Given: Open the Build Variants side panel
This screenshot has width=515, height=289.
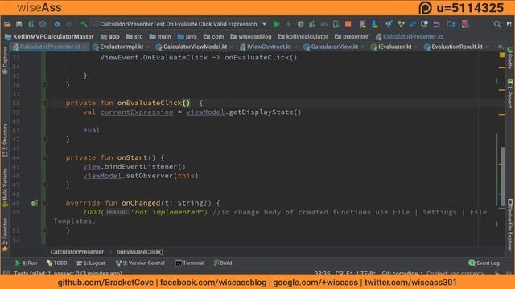Looking at the screenshot, I should coord(5,188).
